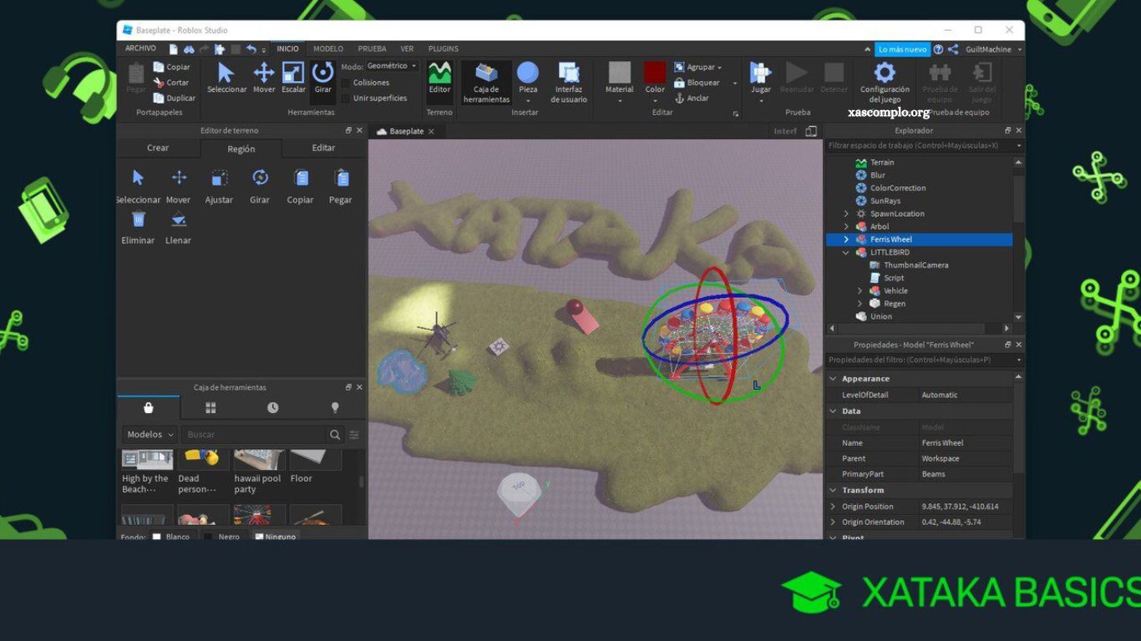The height and width of the screenshot is (641, 1141).
Task: Open the toolbox recent clock tab
Action: point(273,407)
